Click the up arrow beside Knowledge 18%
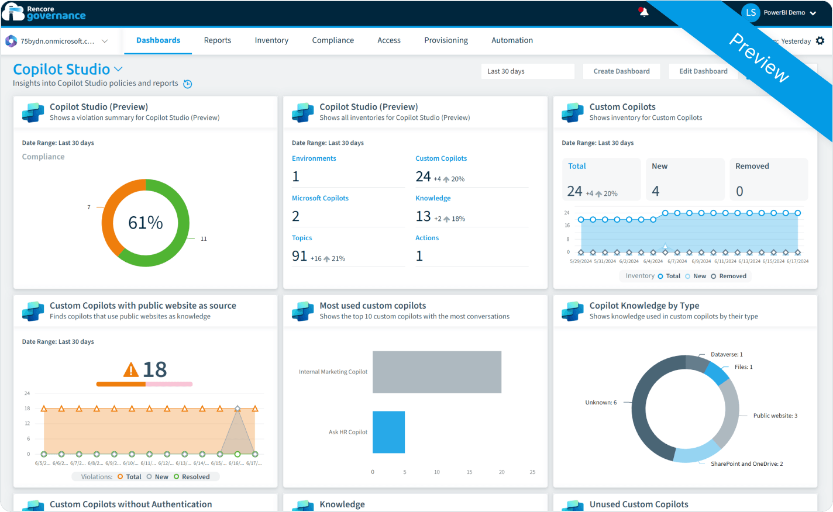This screenshot has height=512, width=833. pos(447,219)
